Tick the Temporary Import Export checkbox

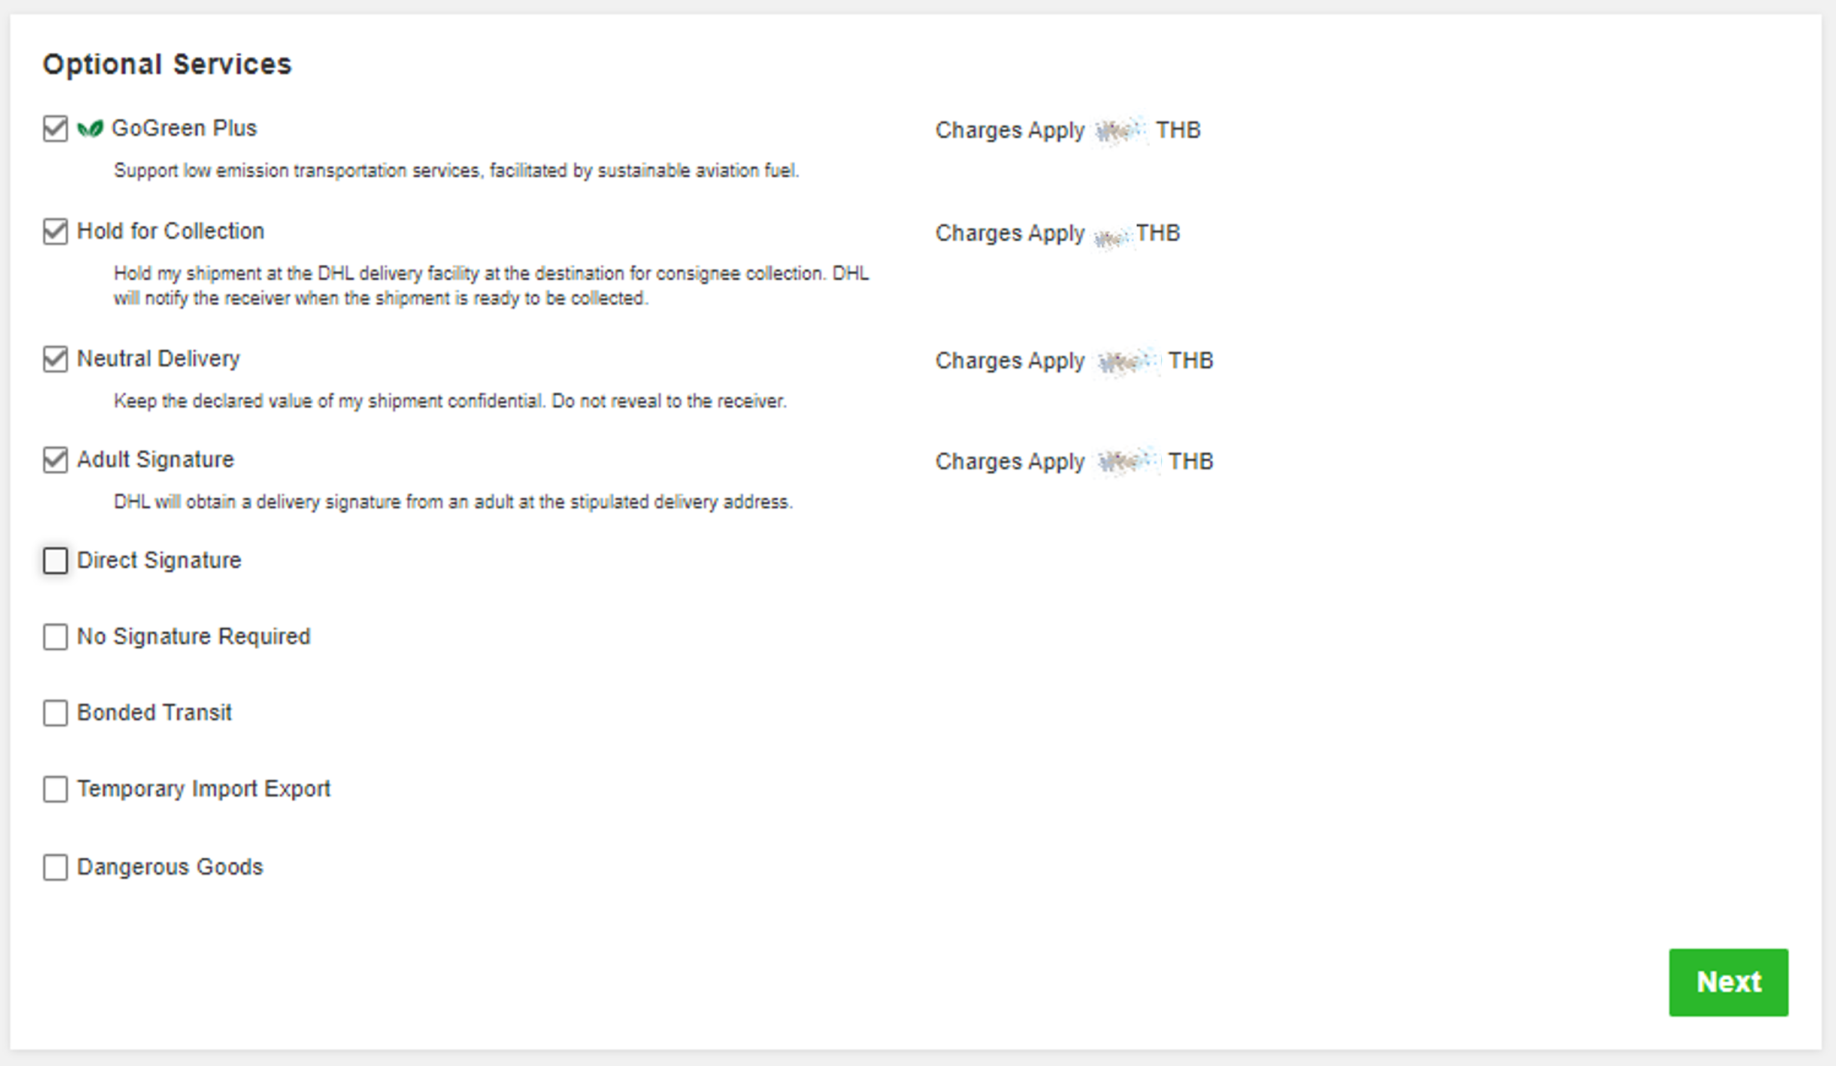click(x=55, y=789)
